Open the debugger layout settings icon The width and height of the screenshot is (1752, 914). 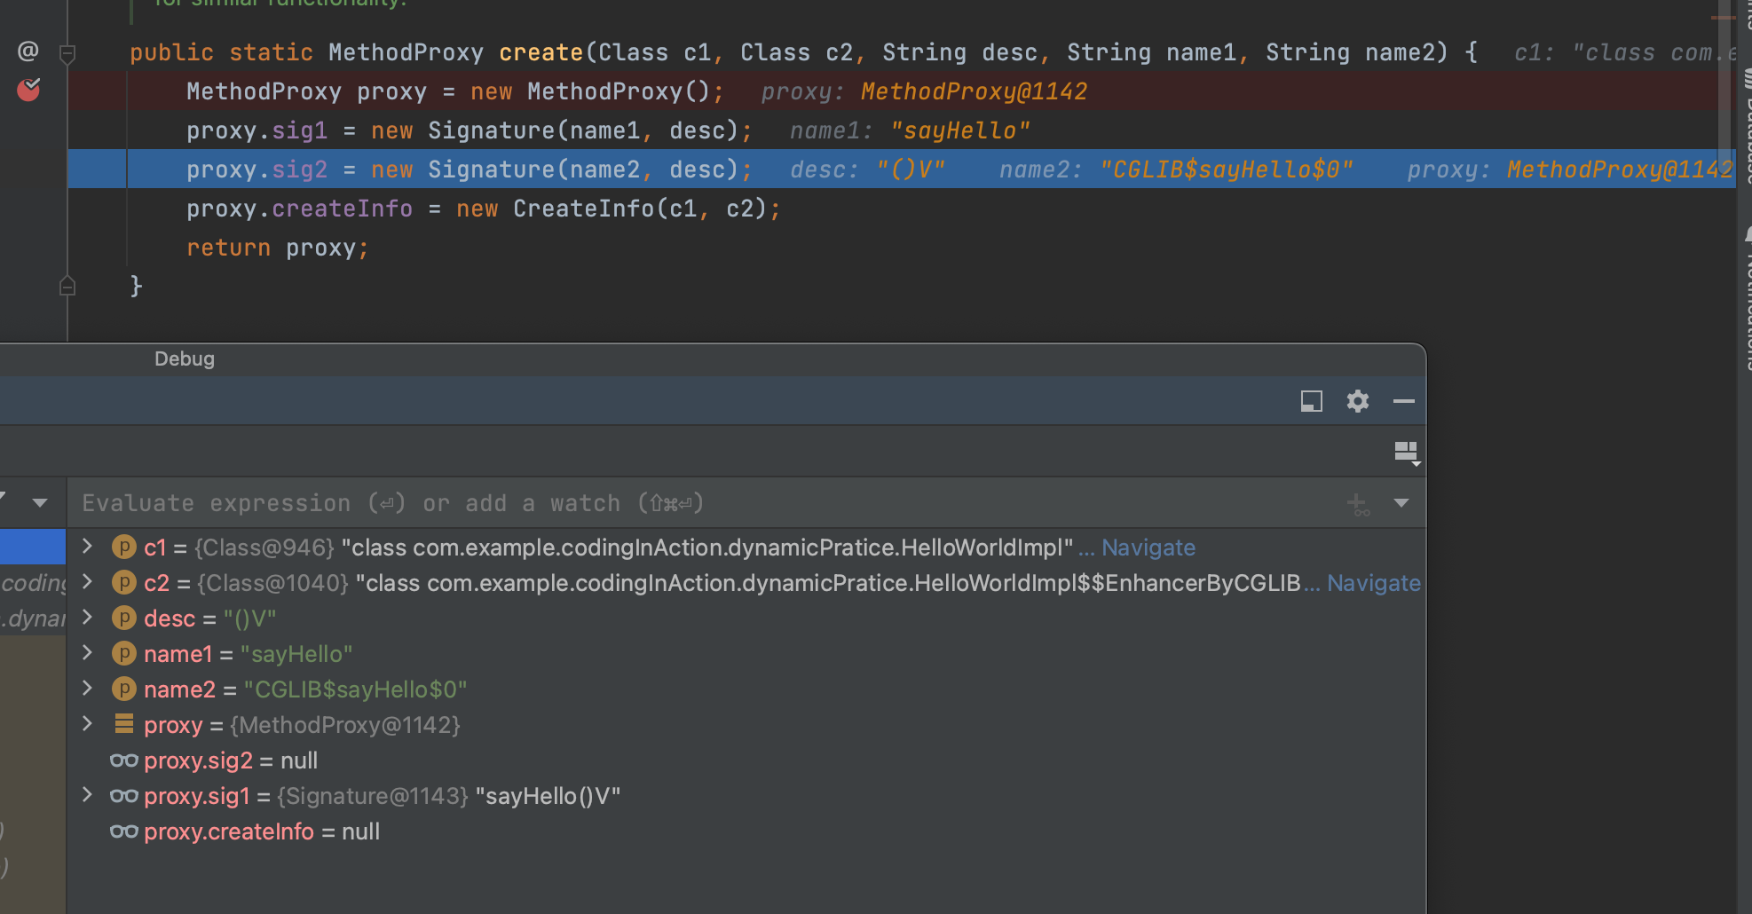(x=1406, y=453)
